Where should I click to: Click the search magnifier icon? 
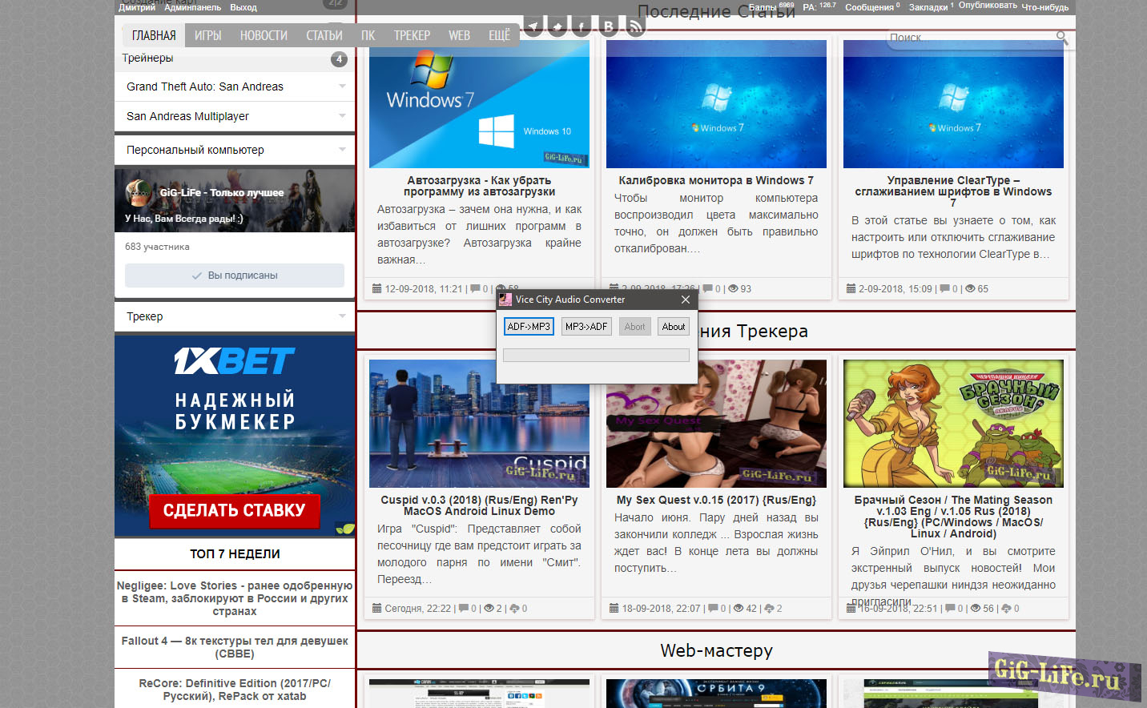click(x=1062, y=38)
